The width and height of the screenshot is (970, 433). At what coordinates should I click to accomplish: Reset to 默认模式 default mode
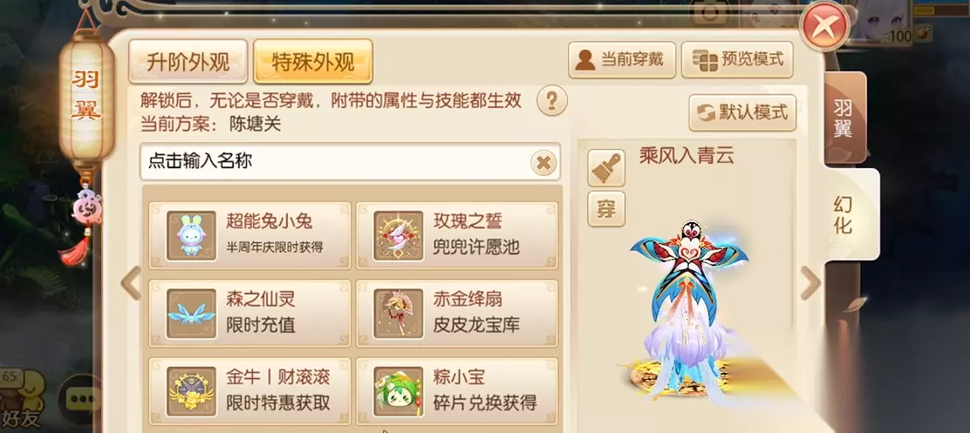[x=742, y=112]
